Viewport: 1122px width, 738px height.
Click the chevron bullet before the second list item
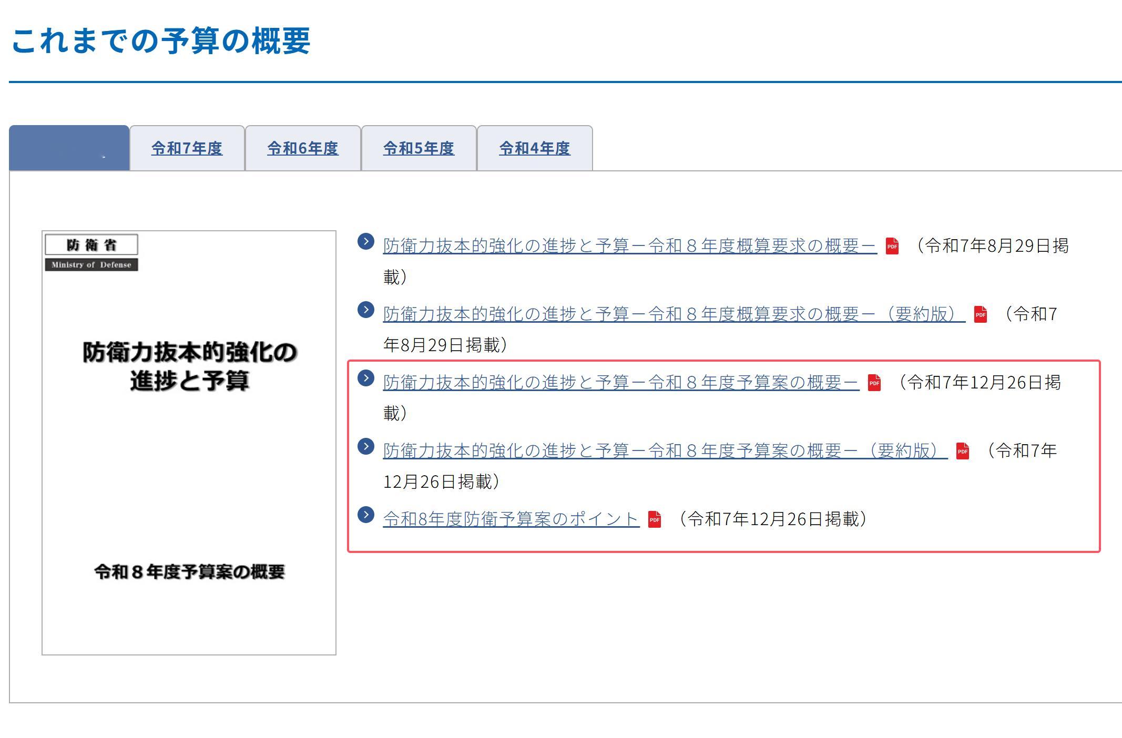pyautogui.click(x=365, y=311)
